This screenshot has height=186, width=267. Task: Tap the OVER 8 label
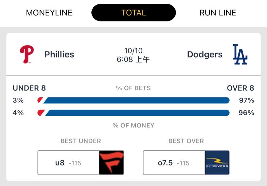pos(240,88)
